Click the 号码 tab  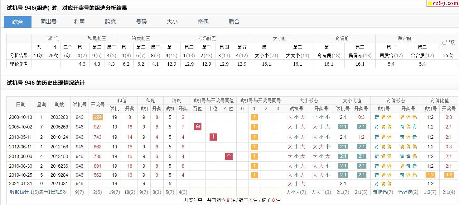(x=141, y=22)
